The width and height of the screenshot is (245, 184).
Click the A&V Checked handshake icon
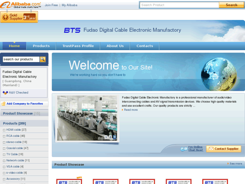point(5,93)
